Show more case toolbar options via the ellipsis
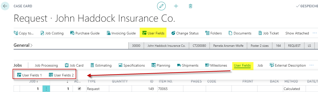The height and width of the screenshot is (92, 318). pyautogui.click(x=314, y=33)
